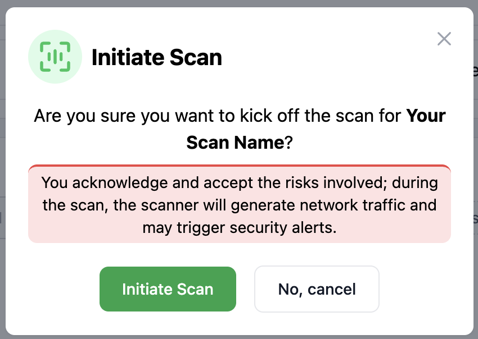Viewport: 478px width, 339px height.
Task: Click the bold "Your" in the question
Action: [426, 116]
